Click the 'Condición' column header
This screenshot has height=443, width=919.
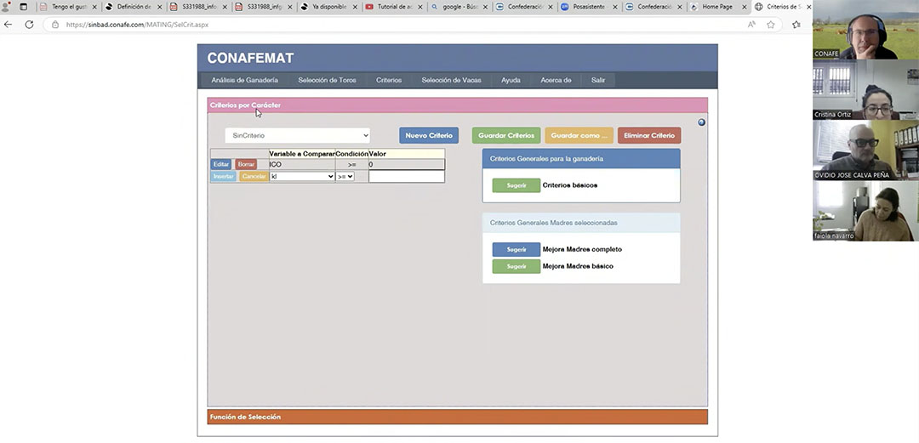tap(351, 154)
